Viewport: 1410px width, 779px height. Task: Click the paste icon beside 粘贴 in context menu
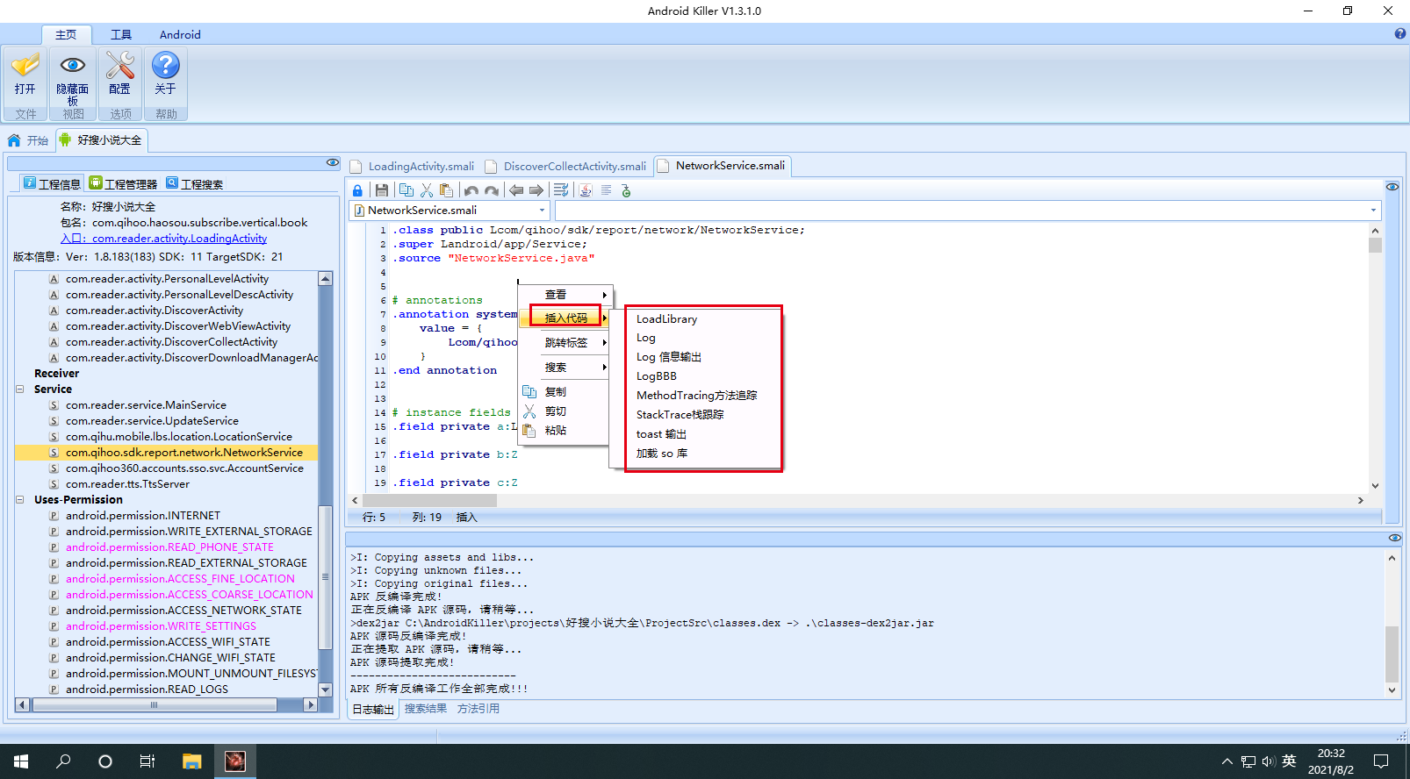pos(529,431)
